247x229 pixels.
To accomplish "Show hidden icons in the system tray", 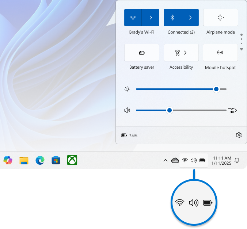I will [x=165, y=160].
